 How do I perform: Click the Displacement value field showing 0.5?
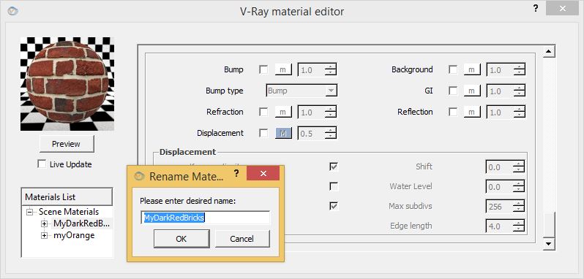[311, 134]
